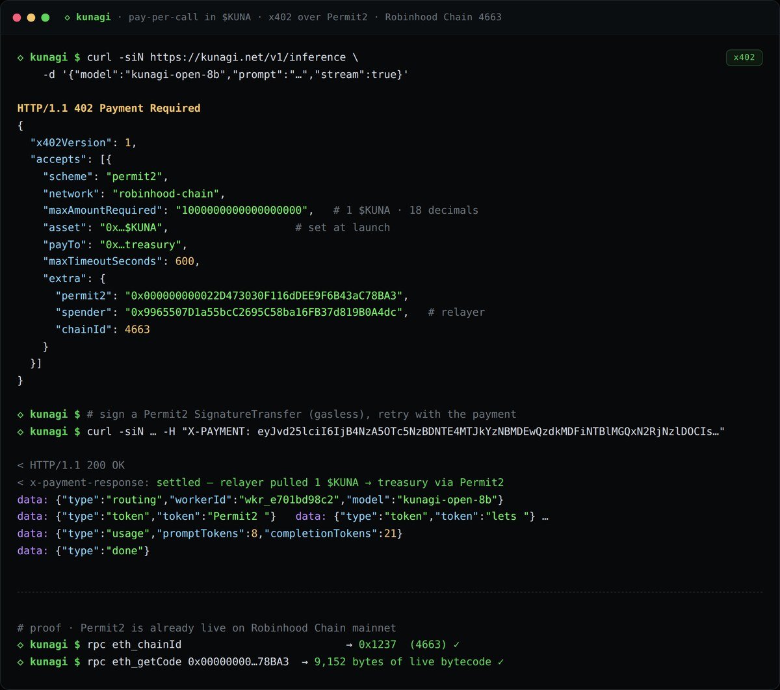Click the "rpc eth_getCode 0x00000000…78BA3" command
The width and height of the screenshot is (780, 690).
pos(188,661)
